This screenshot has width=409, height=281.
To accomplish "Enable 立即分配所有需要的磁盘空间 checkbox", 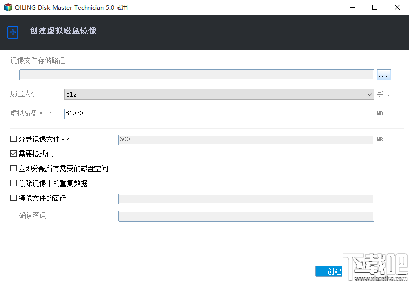I will pyautogui.click(x=13, y=169).
